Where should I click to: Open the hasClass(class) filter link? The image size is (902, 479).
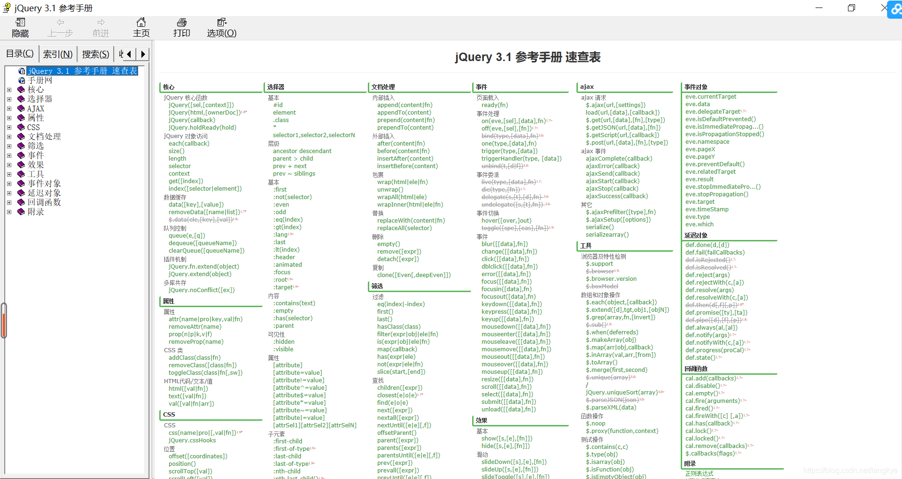coord(399,327)
